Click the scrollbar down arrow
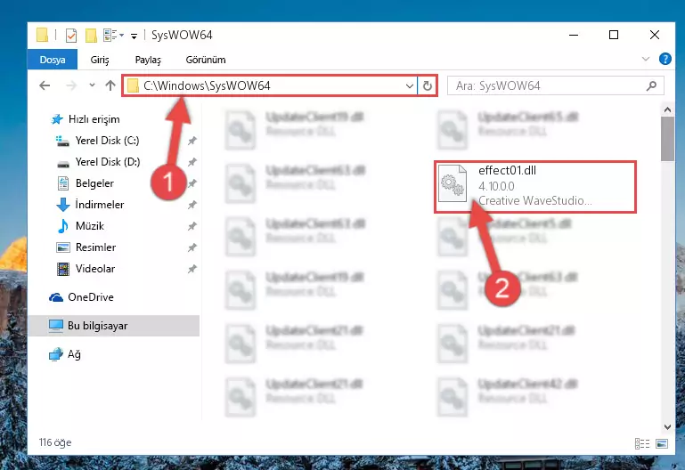Viewport: 685px width, 470px height. coord(667,426)
